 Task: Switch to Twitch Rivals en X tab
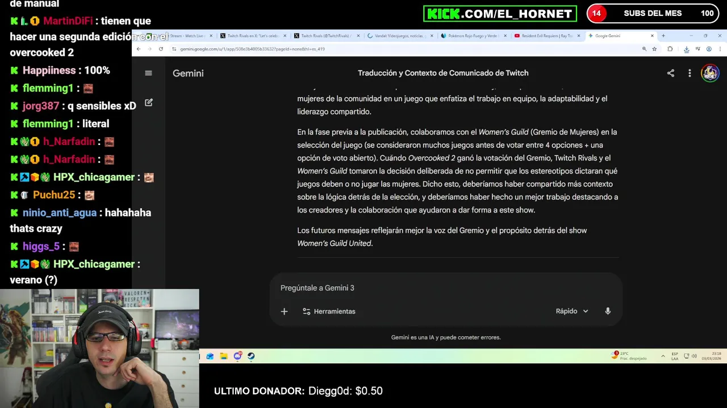[253, 36]
